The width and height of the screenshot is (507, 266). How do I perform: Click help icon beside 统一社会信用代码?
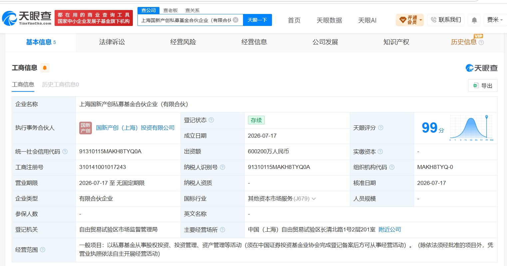pos(65,152)
